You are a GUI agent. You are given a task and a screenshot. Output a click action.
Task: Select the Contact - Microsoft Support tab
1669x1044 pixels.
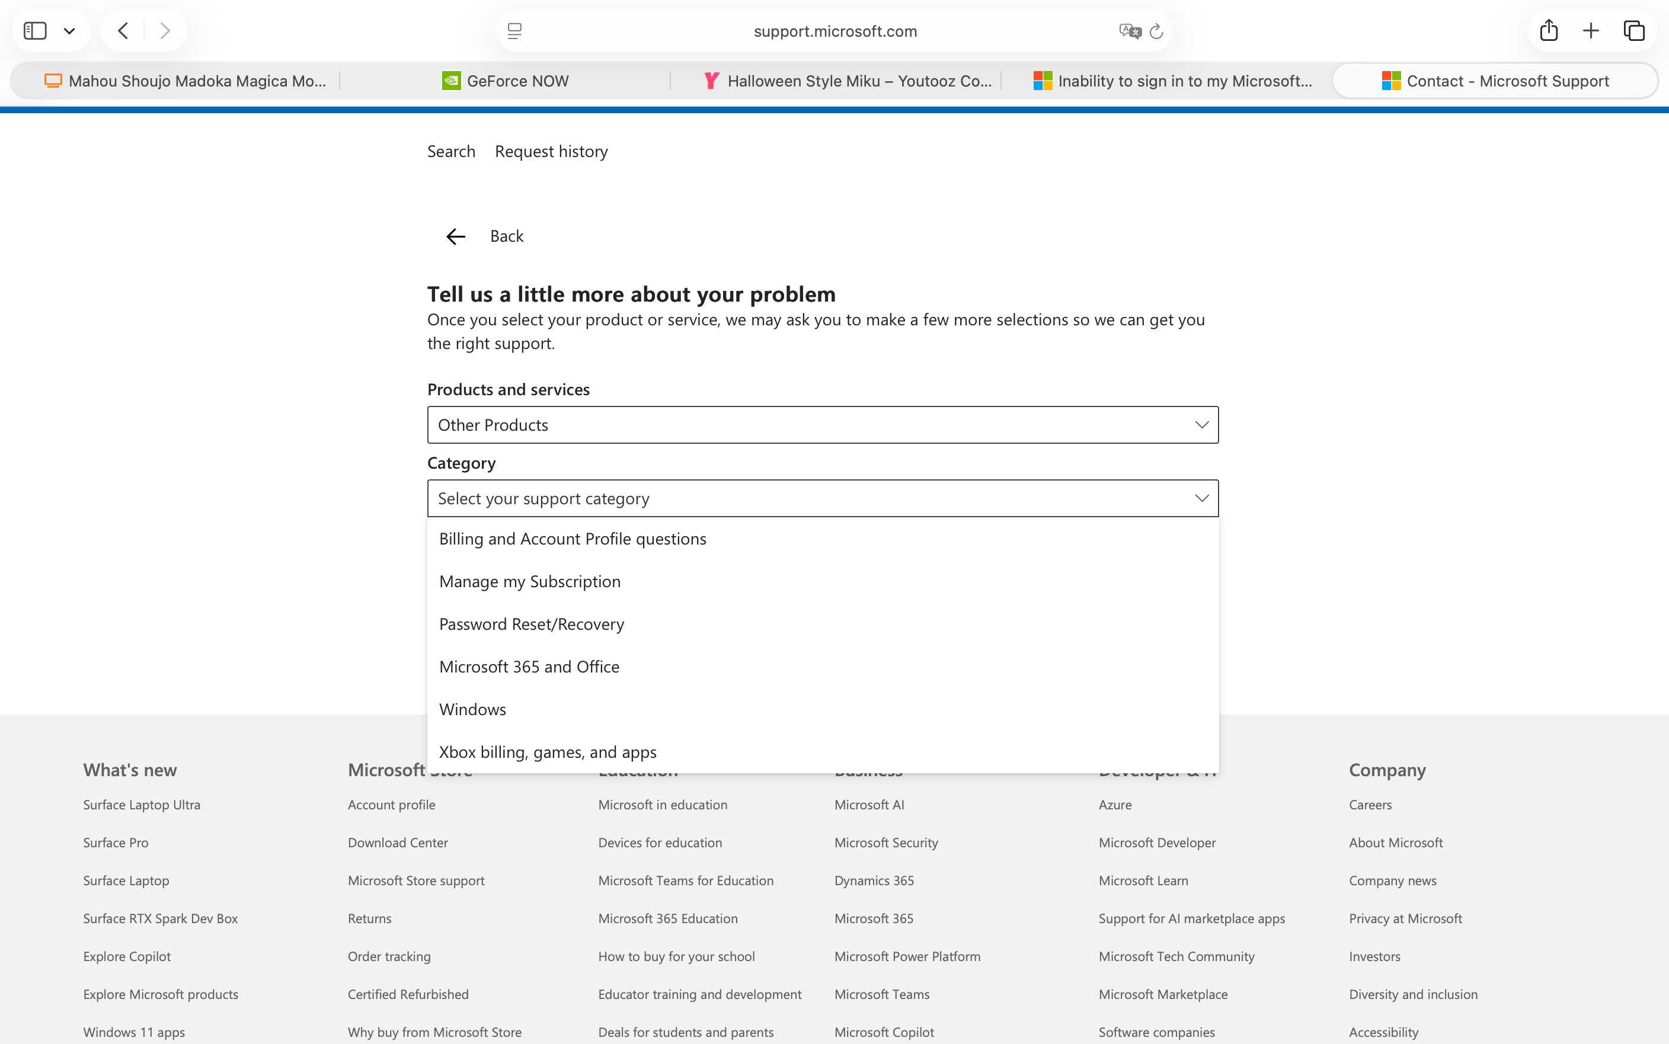pyautogui.click(x=1495, y=81)
